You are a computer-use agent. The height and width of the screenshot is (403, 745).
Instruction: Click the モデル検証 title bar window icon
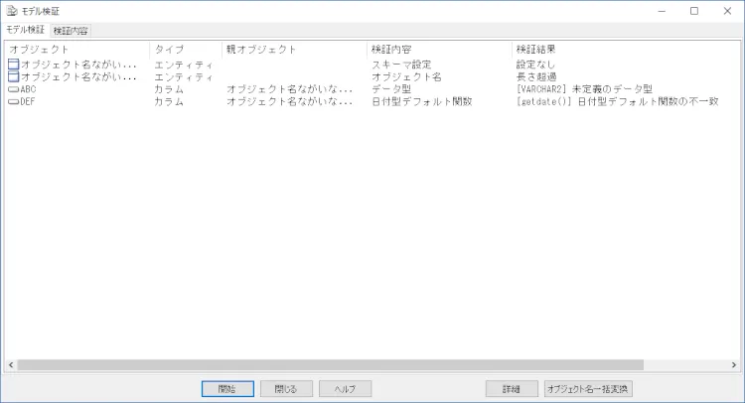point(11,11)
